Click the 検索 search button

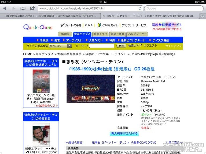[121, 46]
